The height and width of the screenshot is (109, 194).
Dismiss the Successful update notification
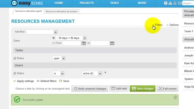point(175,97)
